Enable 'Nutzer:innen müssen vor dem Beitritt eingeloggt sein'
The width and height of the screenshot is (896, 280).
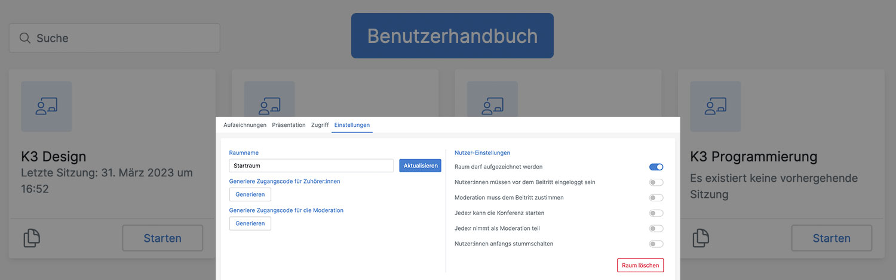coord(656,182)
